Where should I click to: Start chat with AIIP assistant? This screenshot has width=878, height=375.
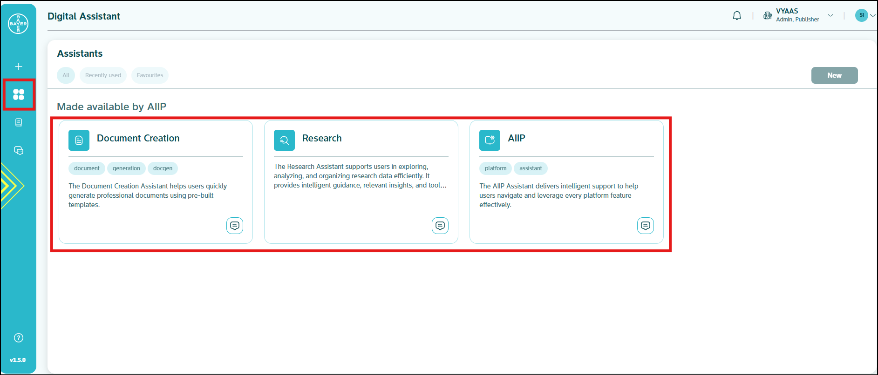pos(646,226)
